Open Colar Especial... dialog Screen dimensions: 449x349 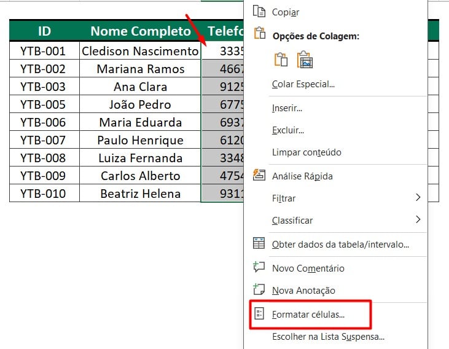pyautogui.click(x=335, y=84)
